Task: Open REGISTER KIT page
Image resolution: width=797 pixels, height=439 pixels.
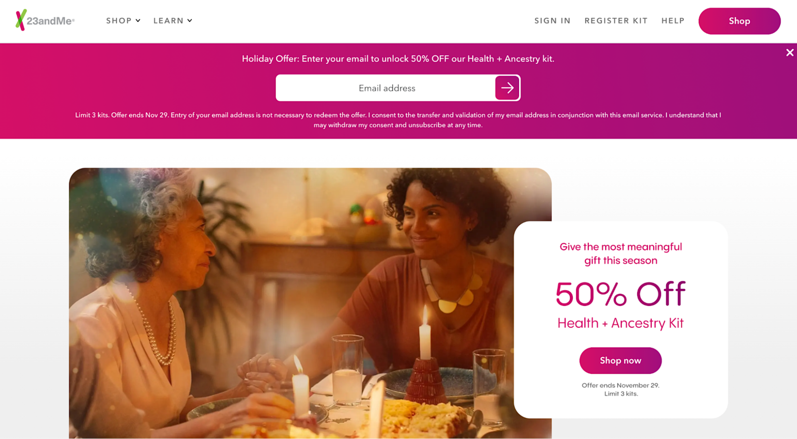Action: point(616,21)
